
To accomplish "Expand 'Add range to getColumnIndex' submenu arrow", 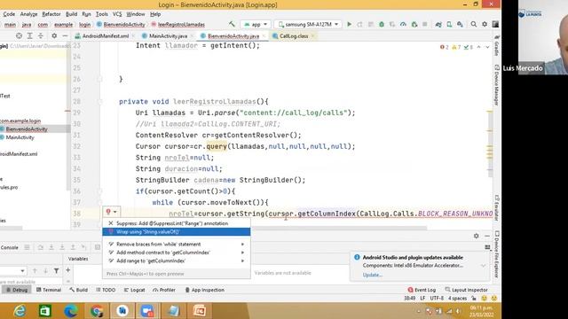I will tap(242, 261).
